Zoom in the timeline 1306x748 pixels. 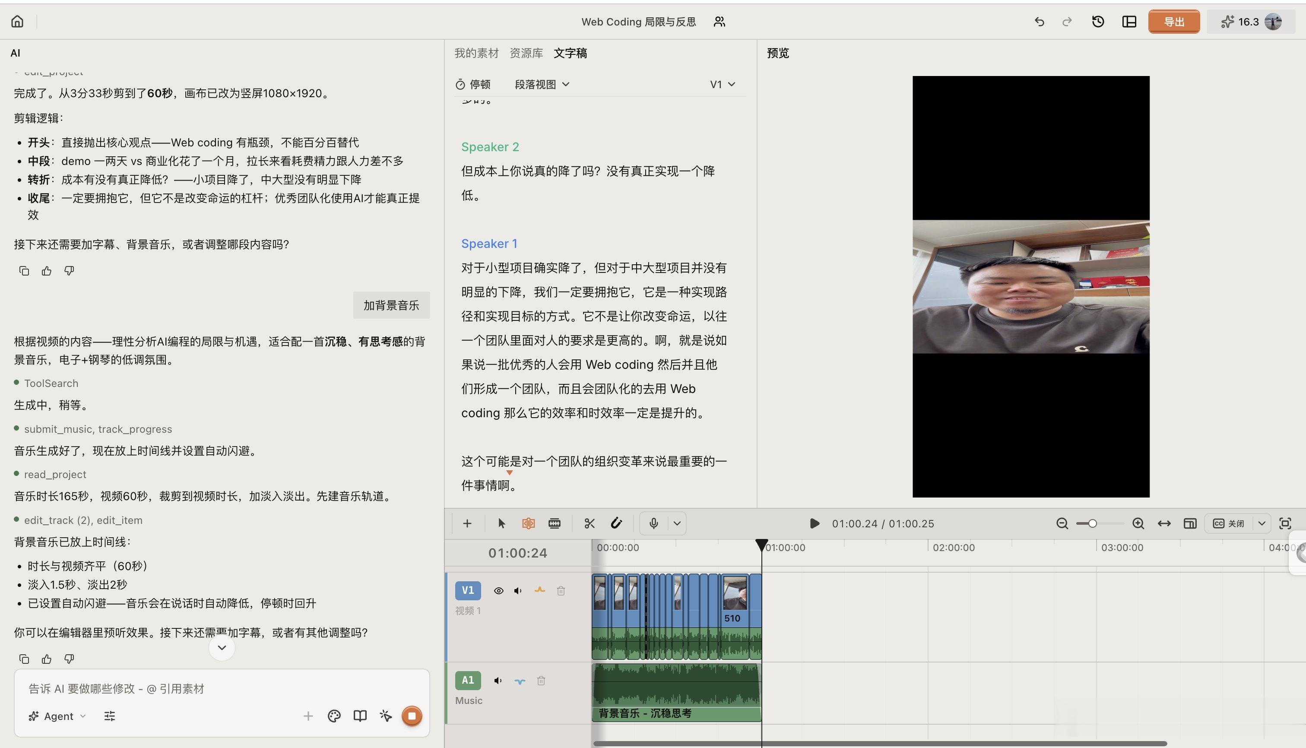pyautogui.click(x=1138, y=523)
